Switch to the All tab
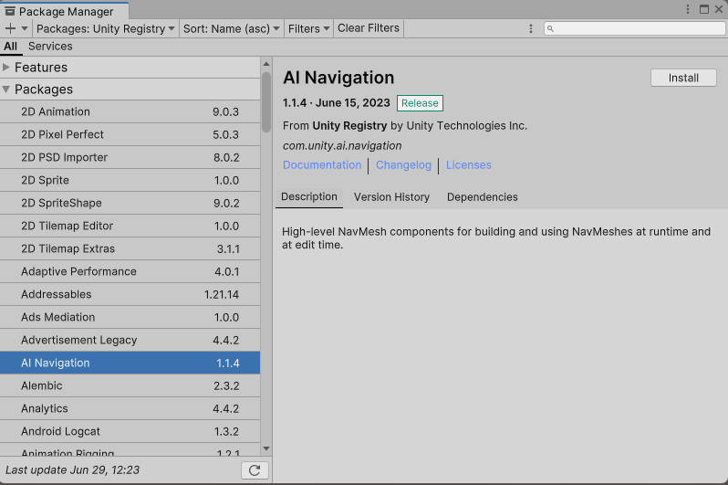 point(10,46)
